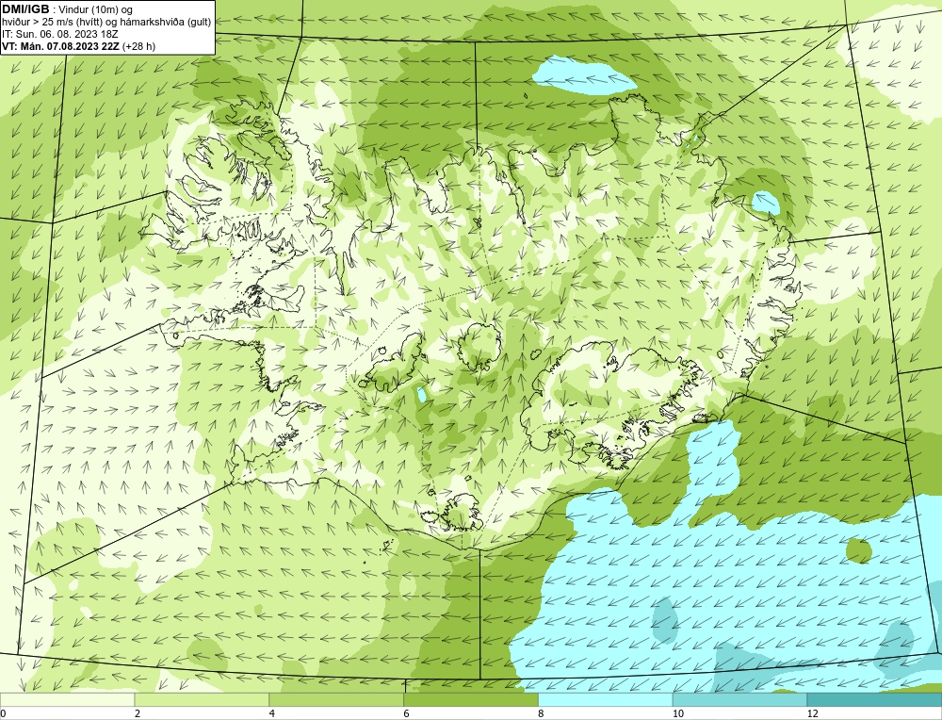Click the legend label '12'

pos(813,713)
